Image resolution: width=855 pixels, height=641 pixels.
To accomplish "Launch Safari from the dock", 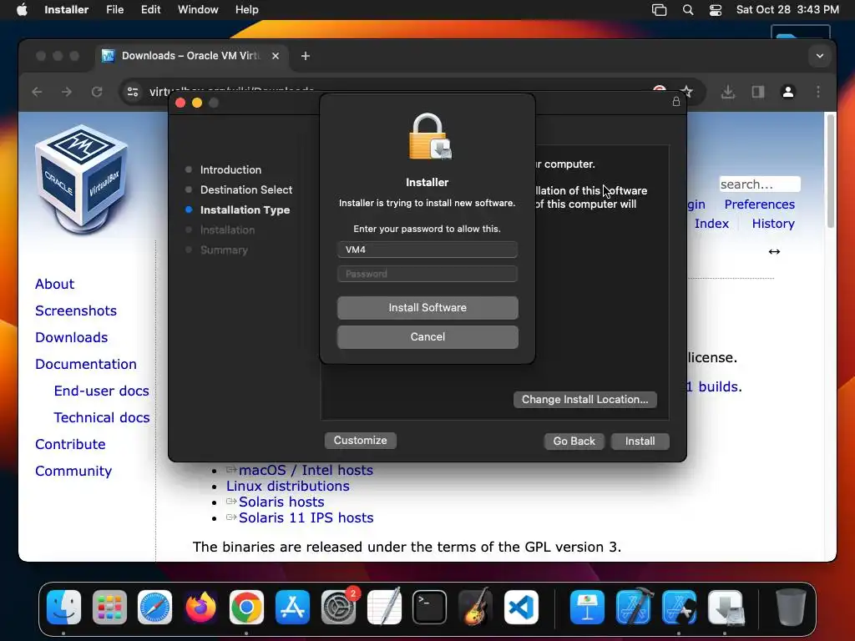I will coord(154,608).
